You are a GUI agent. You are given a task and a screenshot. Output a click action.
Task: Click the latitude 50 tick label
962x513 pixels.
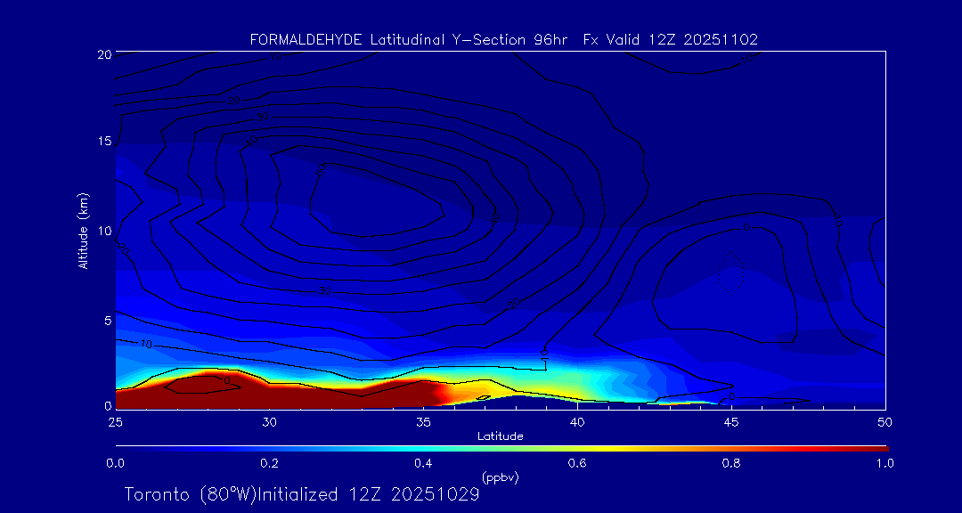coord(885,421)
